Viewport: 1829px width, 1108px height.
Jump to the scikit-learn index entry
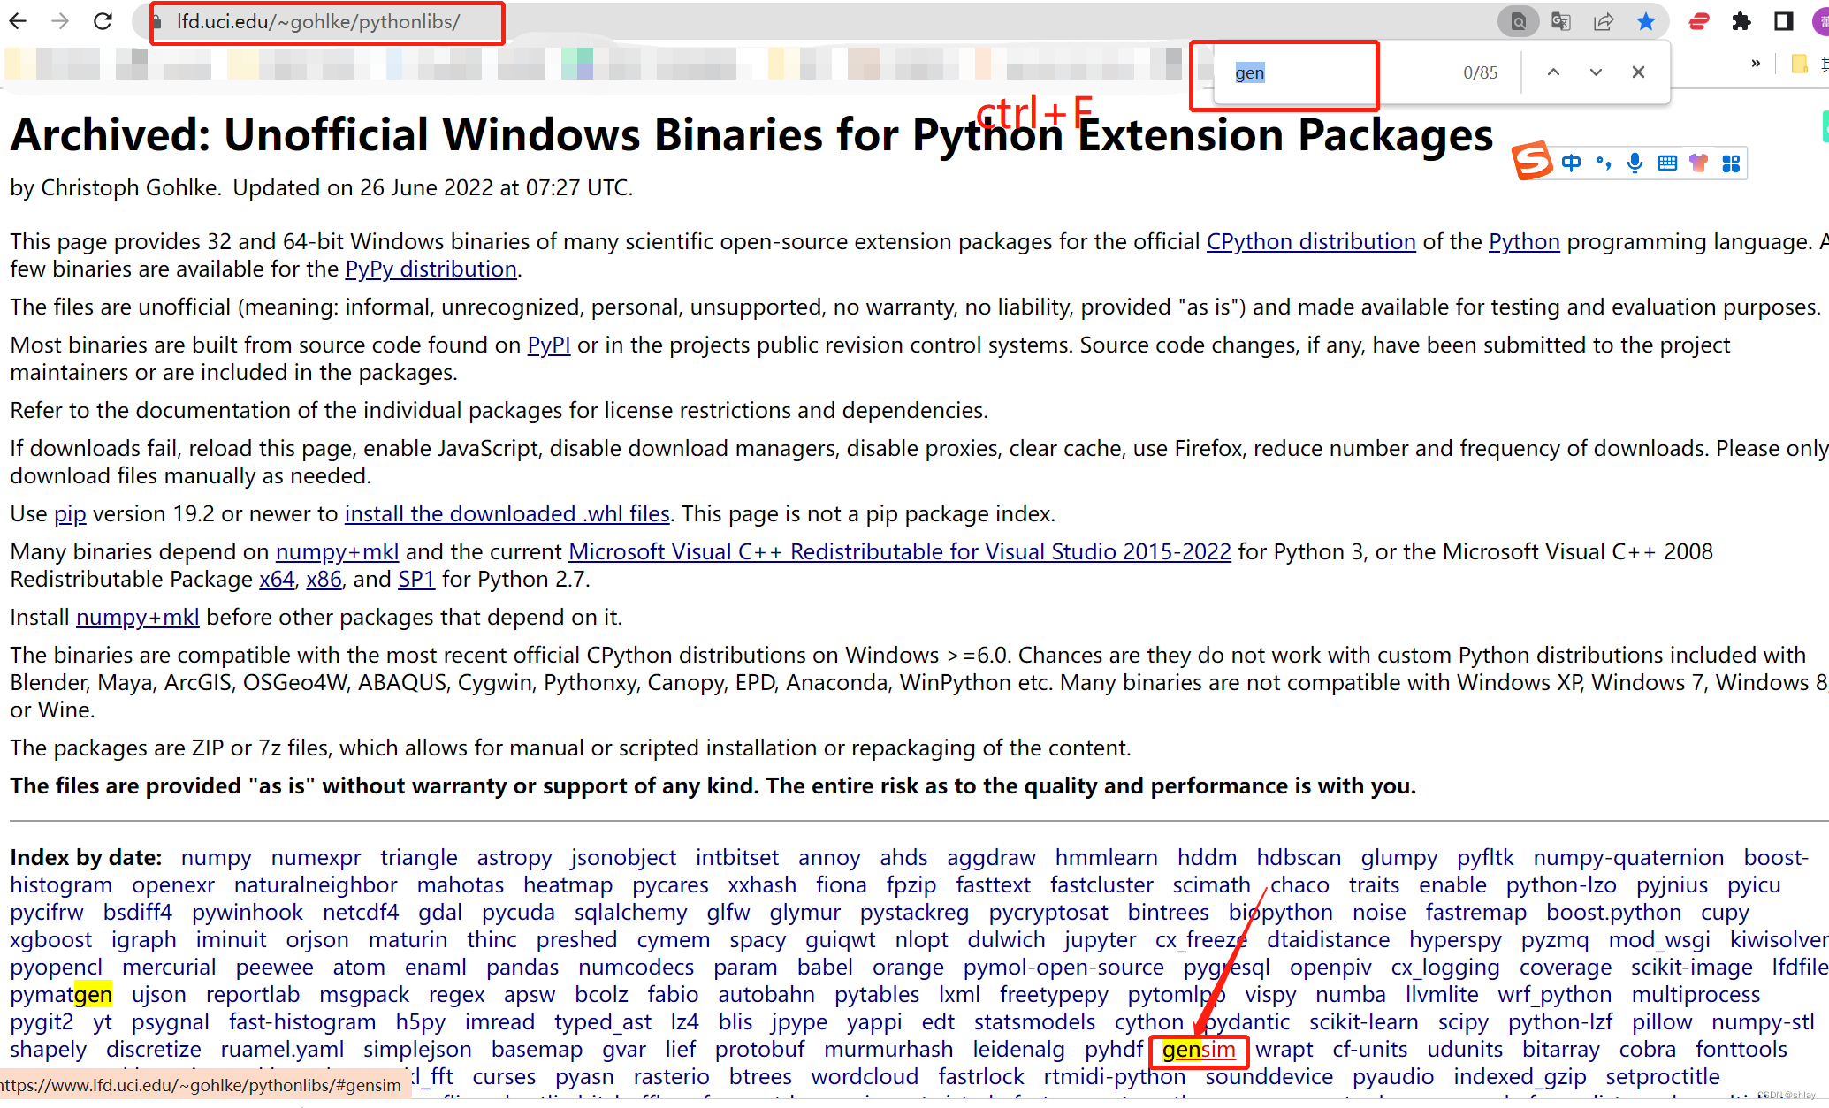pyautogui.click(x=1363, y=1021)
